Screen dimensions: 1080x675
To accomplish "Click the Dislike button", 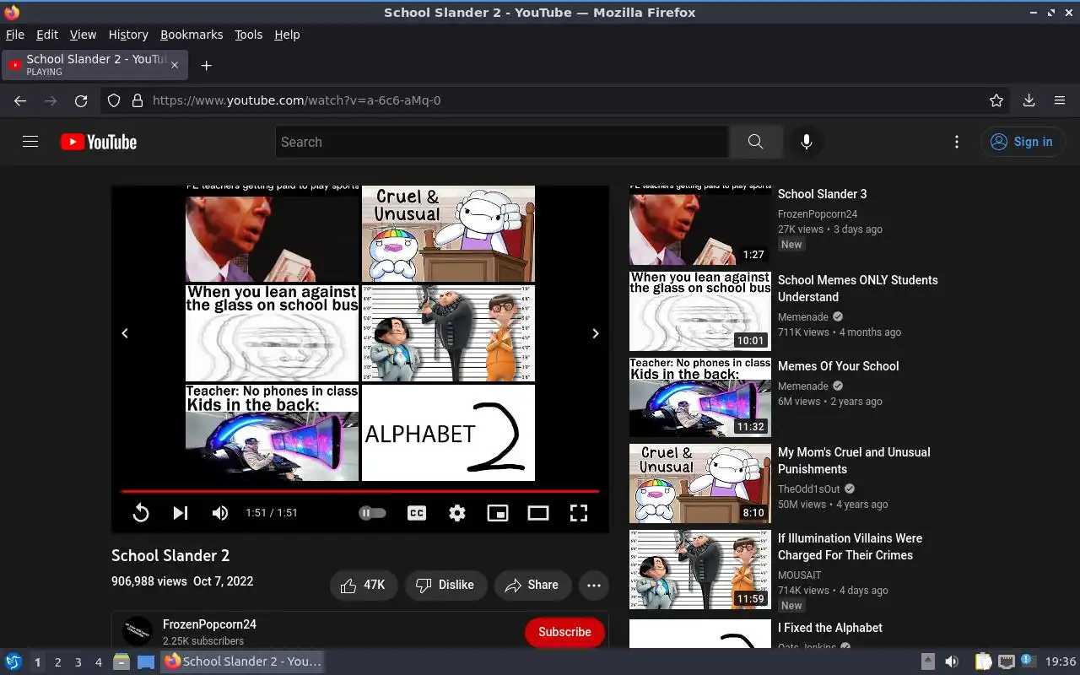I will 445,585.
